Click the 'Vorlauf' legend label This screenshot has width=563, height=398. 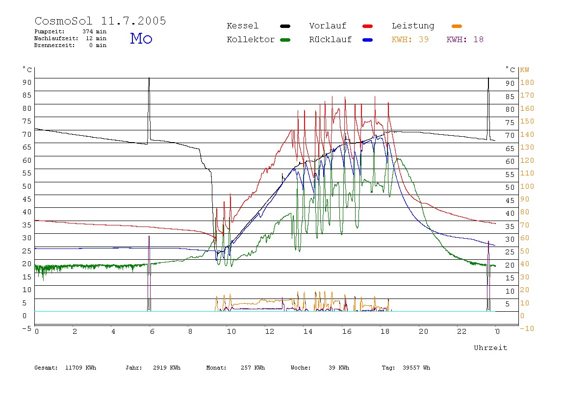[328, 26]
